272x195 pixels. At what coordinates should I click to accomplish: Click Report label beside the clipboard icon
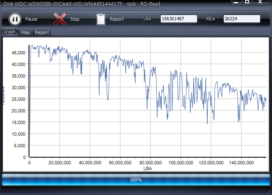coord(117,19)
